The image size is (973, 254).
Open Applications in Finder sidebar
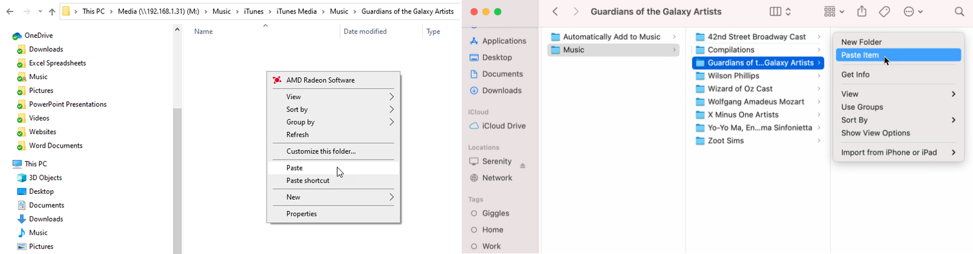coord(498,41)
